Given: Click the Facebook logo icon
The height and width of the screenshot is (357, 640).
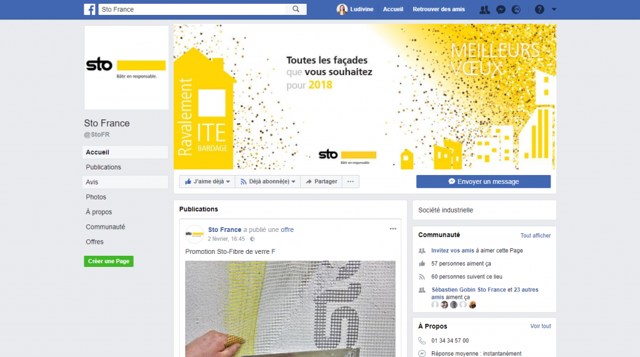Looking at the screenshot, I should coord(89,9).
